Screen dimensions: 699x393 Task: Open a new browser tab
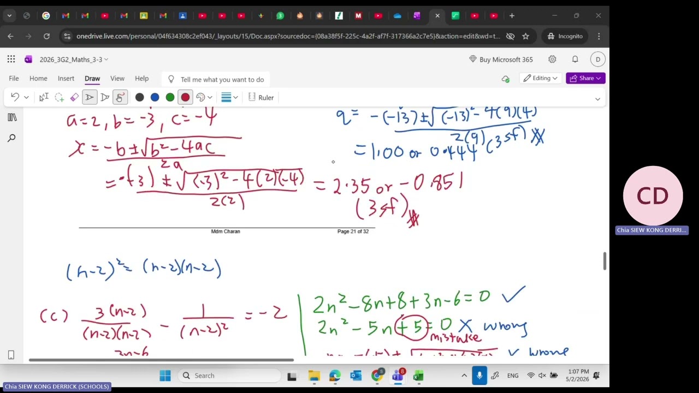[512, 16]
